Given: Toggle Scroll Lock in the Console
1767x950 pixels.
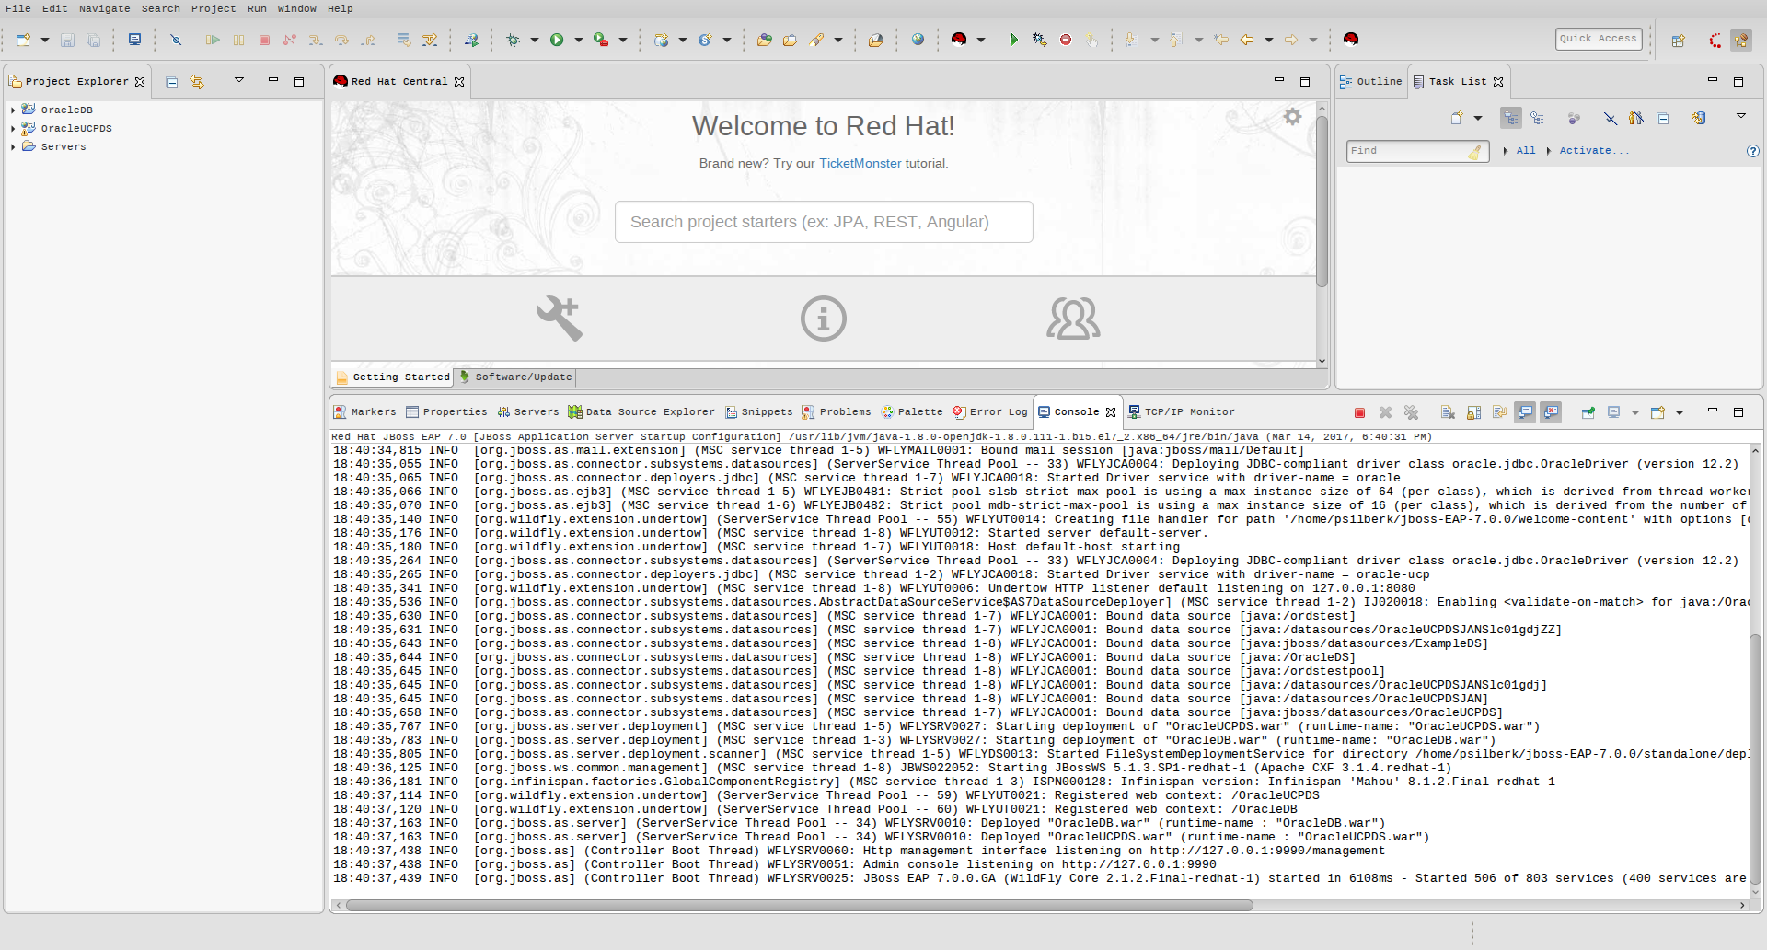Looking at the screenshot, I should click(1473, 412).
